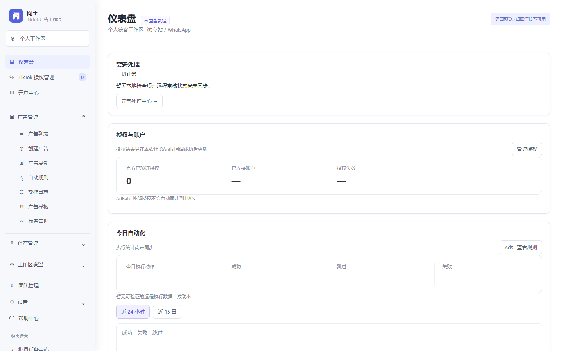Click the 仪表盘 sidebar icon
The height and width of the screenshot is (351, 563).
12,62
